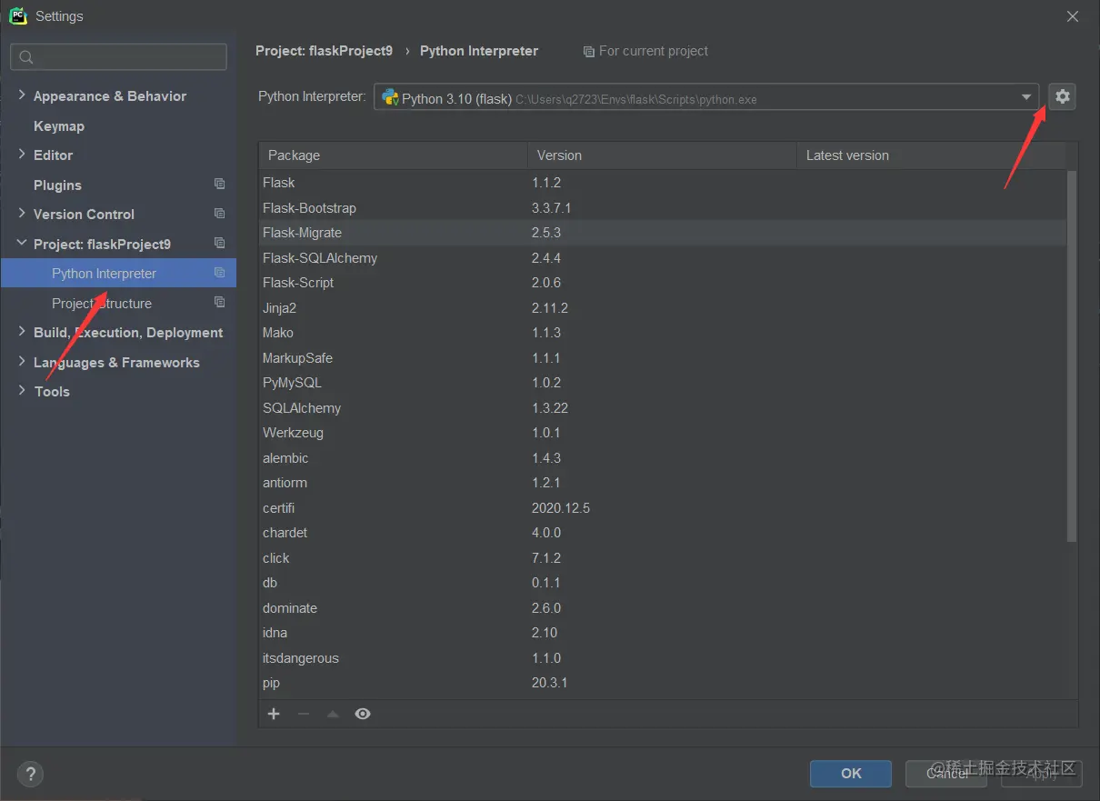Select the MarkupSafe package row
This screenshot has height=801, width=1100.
(x=663, y=358)
